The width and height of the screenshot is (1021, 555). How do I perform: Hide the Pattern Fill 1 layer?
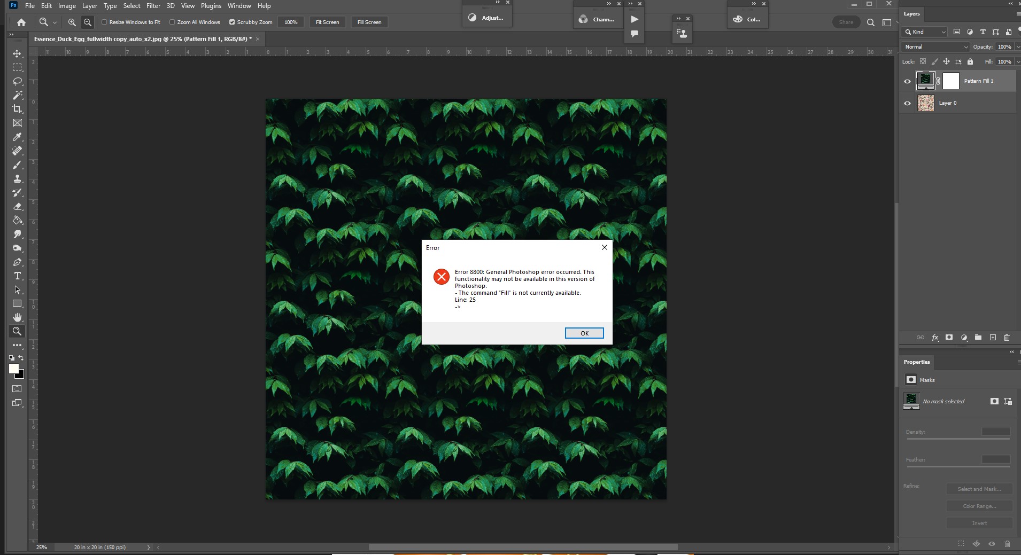pos(908,81)
